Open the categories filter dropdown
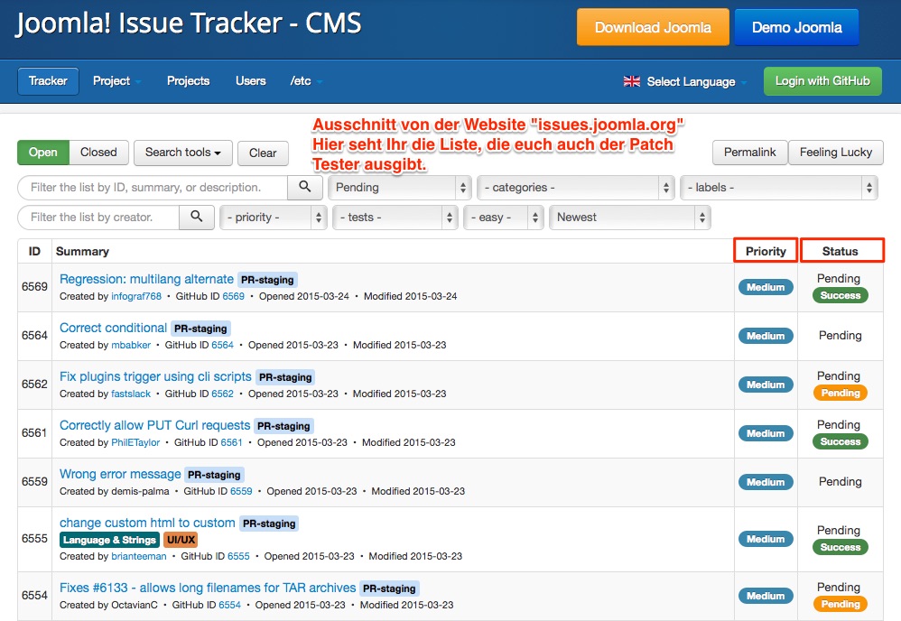Image resolution: width=901 pixels, height=621 pixels. 574,188
